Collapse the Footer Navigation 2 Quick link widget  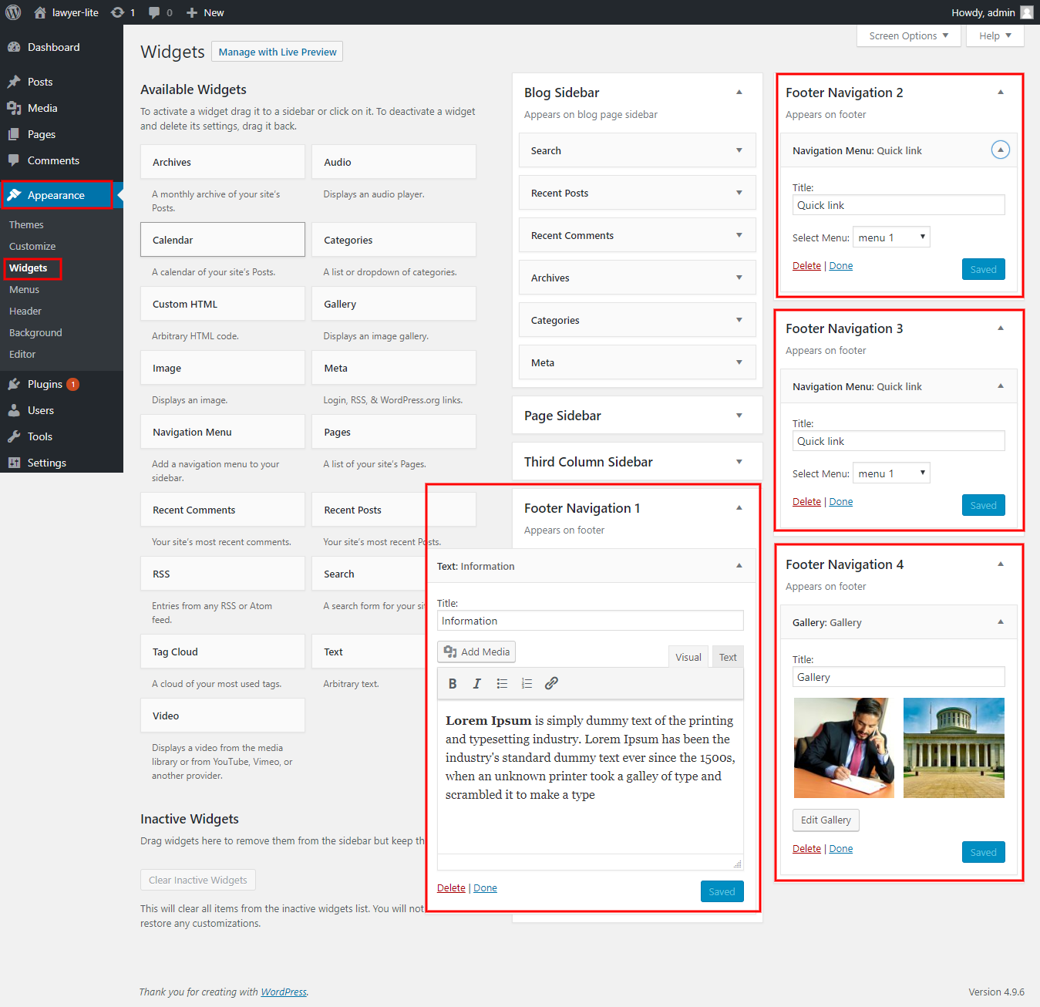1000,150
